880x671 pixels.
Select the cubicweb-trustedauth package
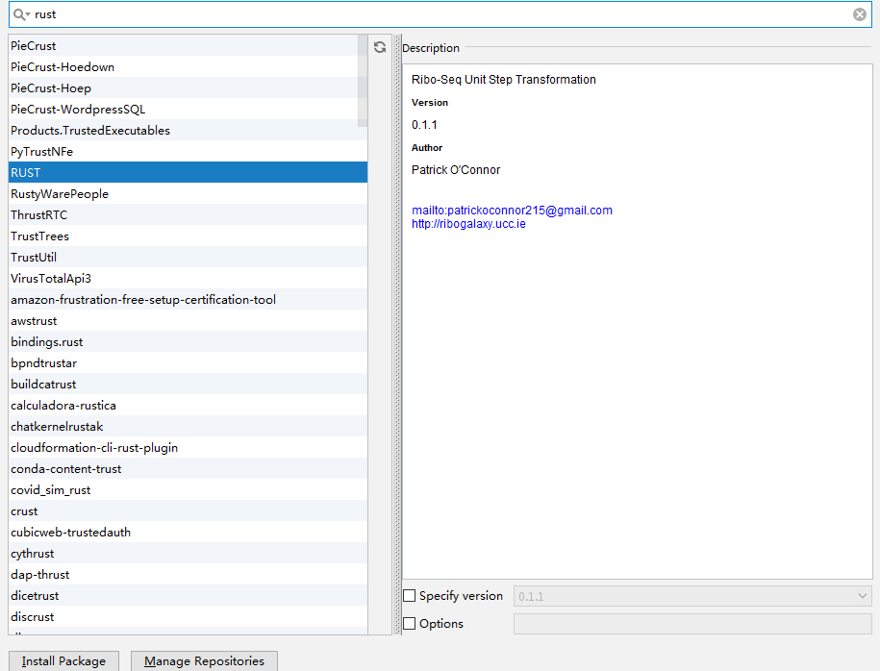click(188, 532)
